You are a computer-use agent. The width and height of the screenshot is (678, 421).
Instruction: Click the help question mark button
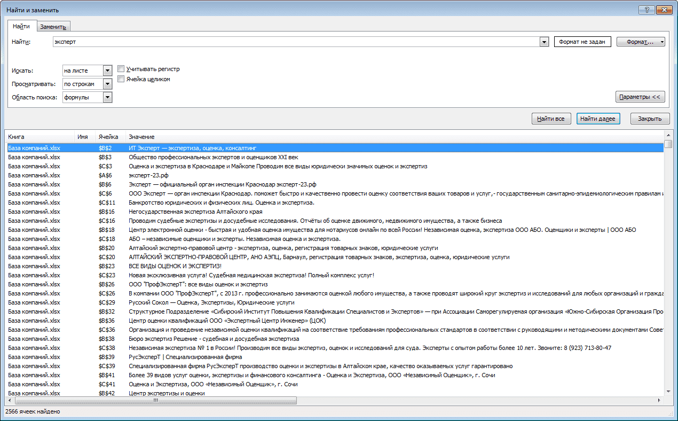click(x=646, y=9)
